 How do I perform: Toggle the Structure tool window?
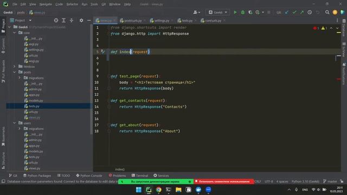click(x=3, y=160)
